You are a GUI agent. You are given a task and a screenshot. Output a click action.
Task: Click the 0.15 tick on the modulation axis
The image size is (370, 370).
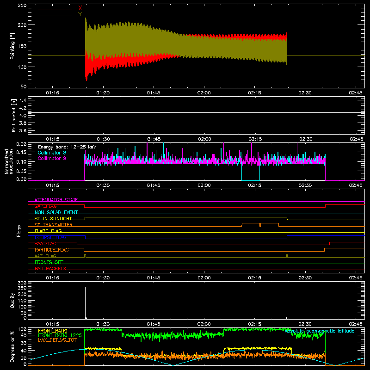(x=21, y=153)
